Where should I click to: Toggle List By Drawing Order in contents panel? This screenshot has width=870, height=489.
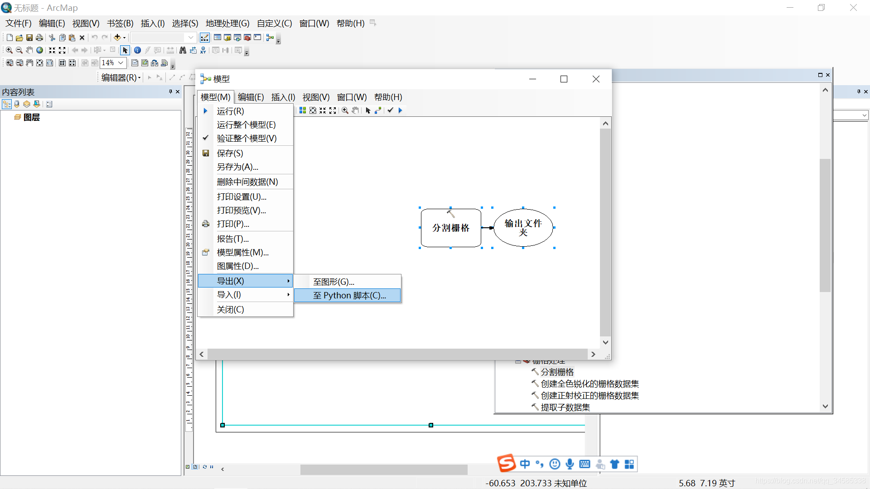pyautogui.click(x=7, y=104)
